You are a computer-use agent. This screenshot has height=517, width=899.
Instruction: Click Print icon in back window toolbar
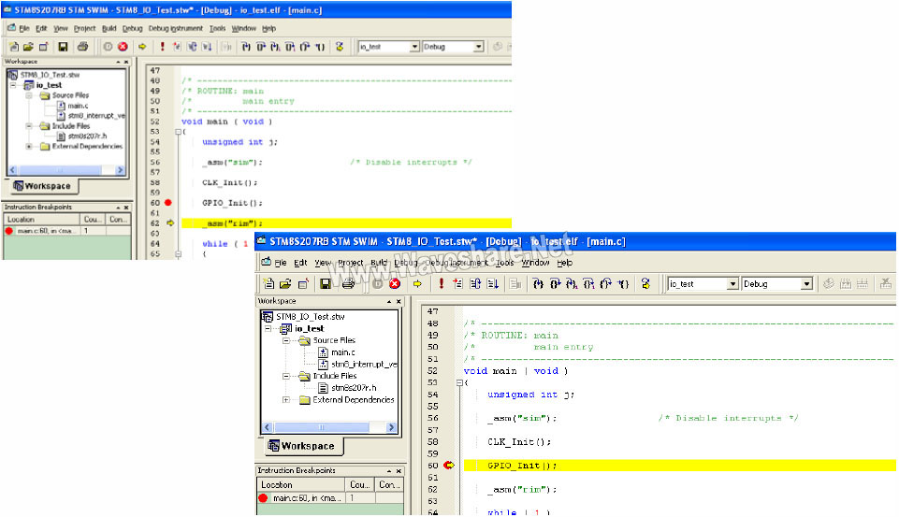click(x=82, y=47)
